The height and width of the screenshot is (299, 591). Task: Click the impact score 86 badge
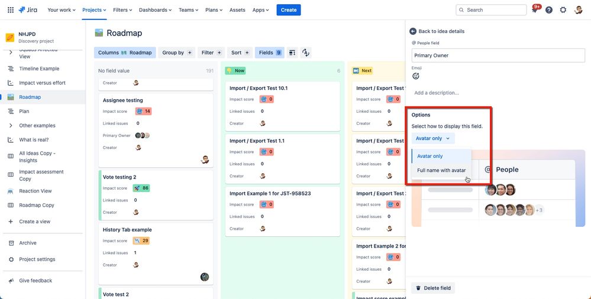[x=141, y=188]
